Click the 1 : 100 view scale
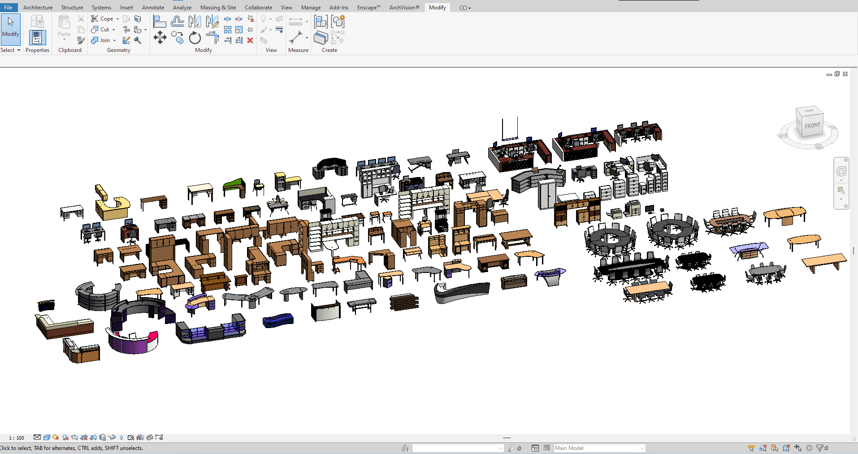 [x=17, y=438]
